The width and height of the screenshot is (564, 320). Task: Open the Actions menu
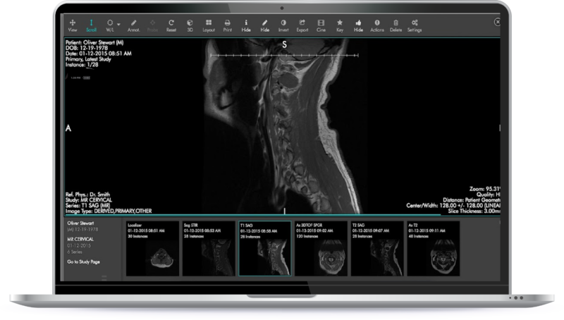[x=377, y=25]
